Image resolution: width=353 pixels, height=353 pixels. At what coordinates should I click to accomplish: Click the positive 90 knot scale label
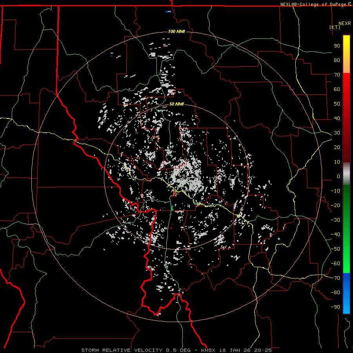pos(337,46)
